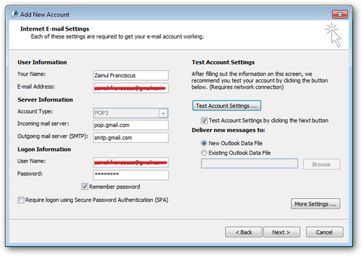Click the E-mail Address input field
This screenshot has width=362, height=256.
(x=131, y=88)
